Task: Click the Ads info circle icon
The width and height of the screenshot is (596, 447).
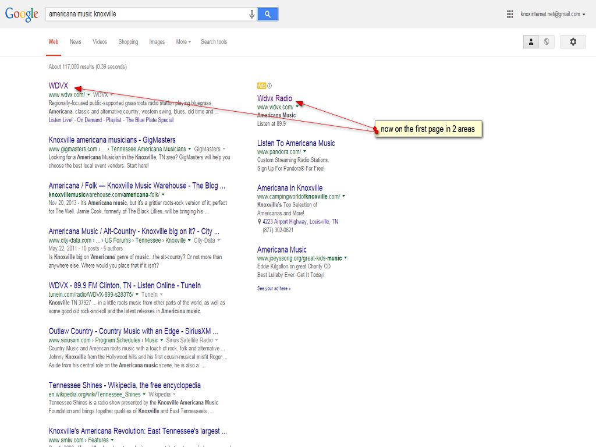Action: pyautogui.click(x=269, y=86)
